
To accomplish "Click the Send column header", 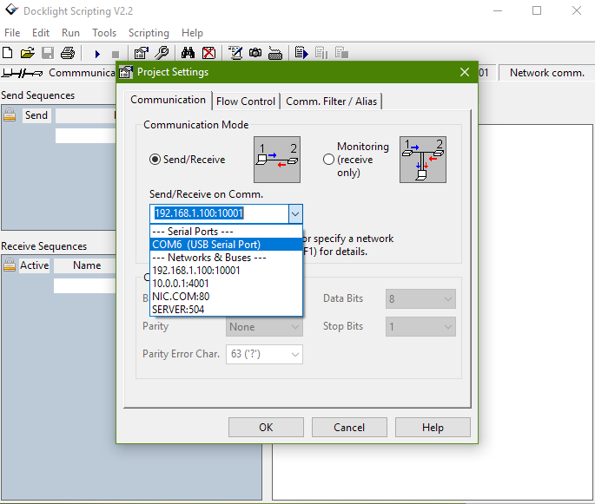I will point(36,115).
